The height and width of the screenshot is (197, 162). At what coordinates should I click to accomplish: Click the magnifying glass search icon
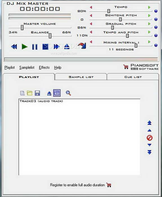click(x=68, y=93)
